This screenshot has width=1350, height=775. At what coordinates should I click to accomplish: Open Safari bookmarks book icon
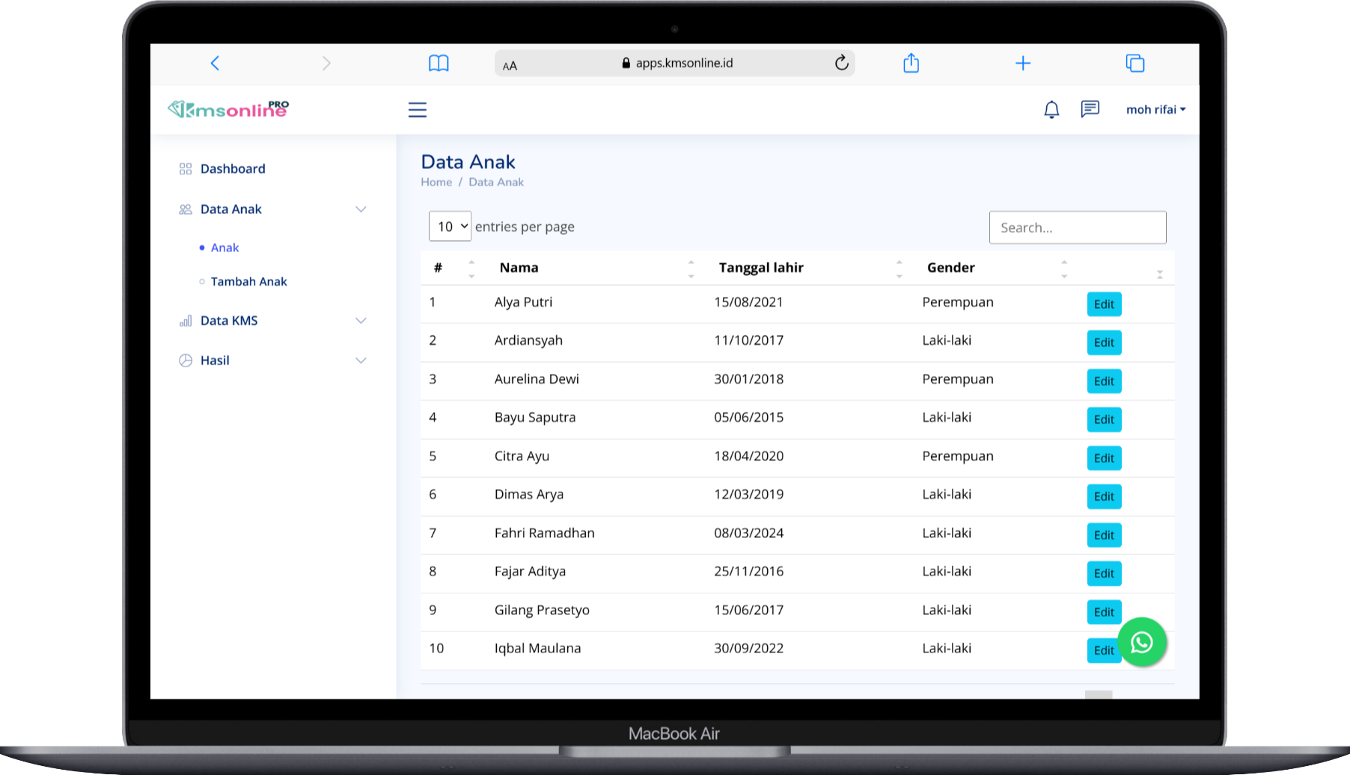[439, 64]
